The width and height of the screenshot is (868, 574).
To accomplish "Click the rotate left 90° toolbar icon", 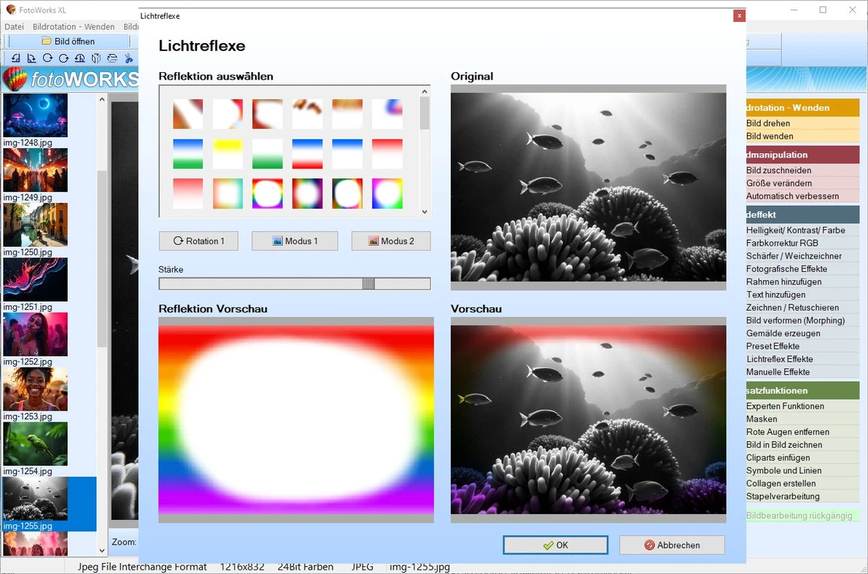I will [15, 58].
